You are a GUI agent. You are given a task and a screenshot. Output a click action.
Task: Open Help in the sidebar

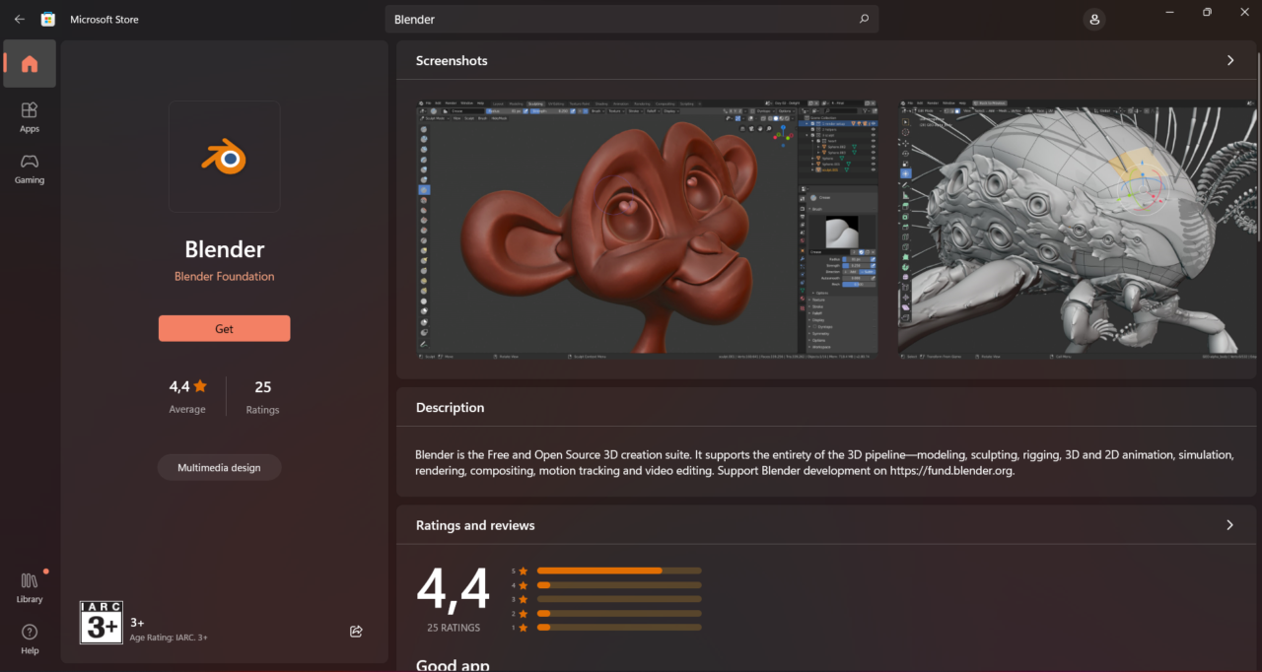click(x=30, y=638)
